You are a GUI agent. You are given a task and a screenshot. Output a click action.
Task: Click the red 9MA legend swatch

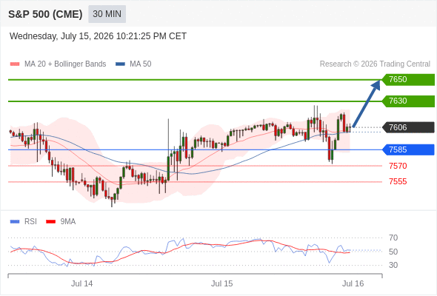[50, 222]
